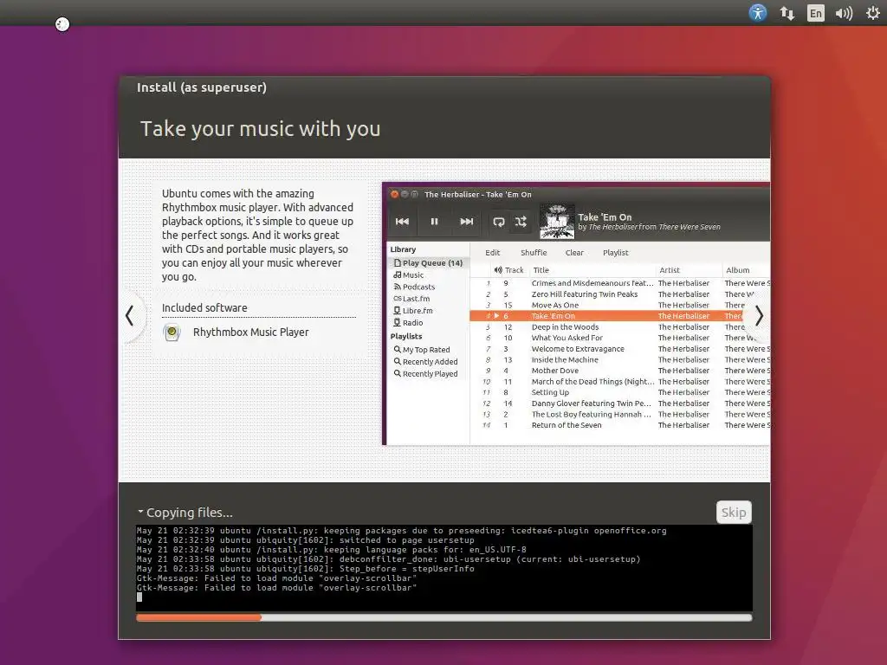The height and width of the screenshot is (665, 887).
Task: Open the sound volume indicator
Action: 844,13
